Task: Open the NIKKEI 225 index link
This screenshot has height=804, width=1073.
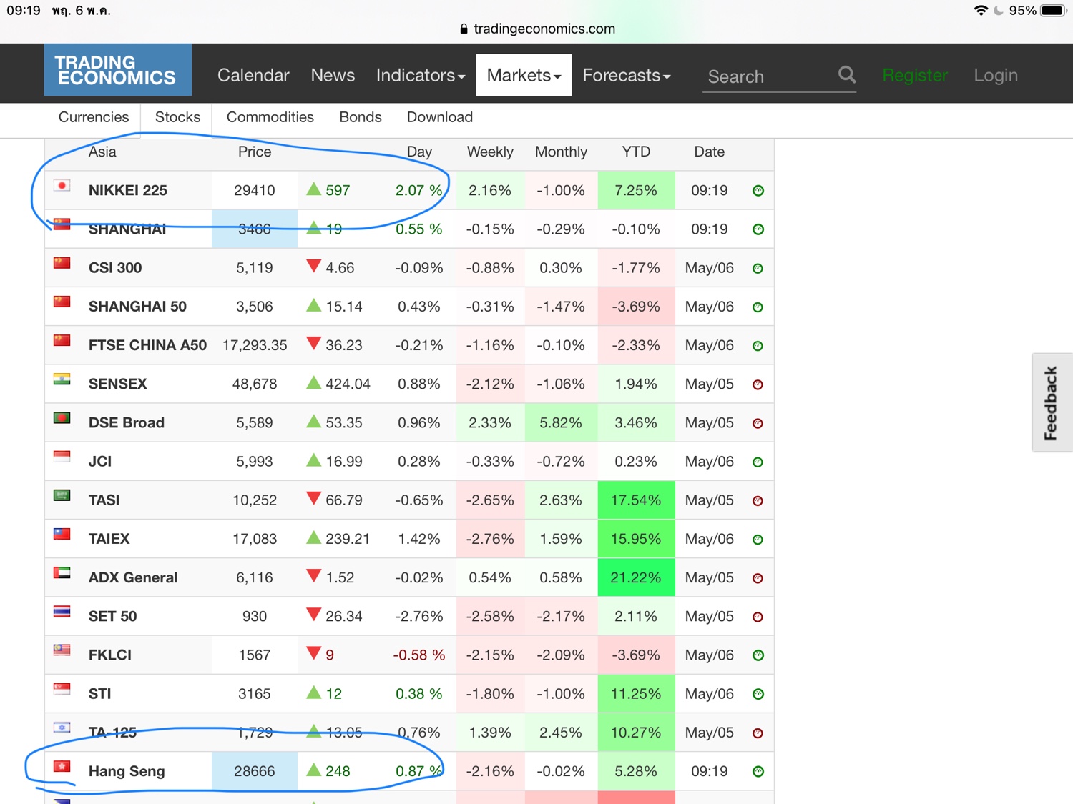Action: click(128, 191)
